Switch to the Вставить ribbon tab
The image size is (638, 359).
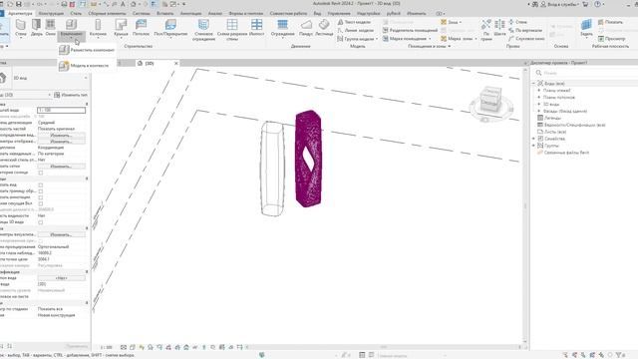click(x=164, y=13)
